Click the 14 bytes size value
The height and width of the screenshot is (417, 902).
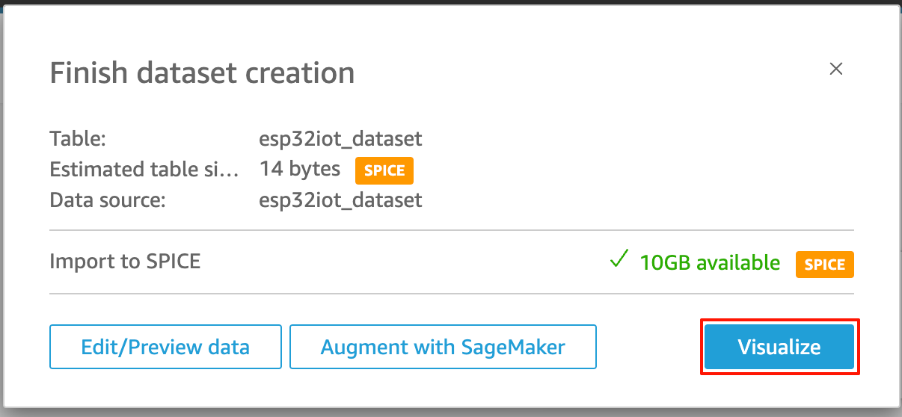click(300, 169)
